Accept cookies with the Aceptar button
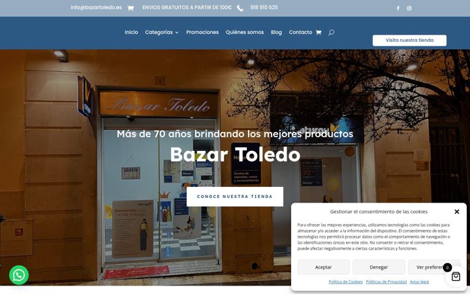470x294 pixels. point(323,267)
